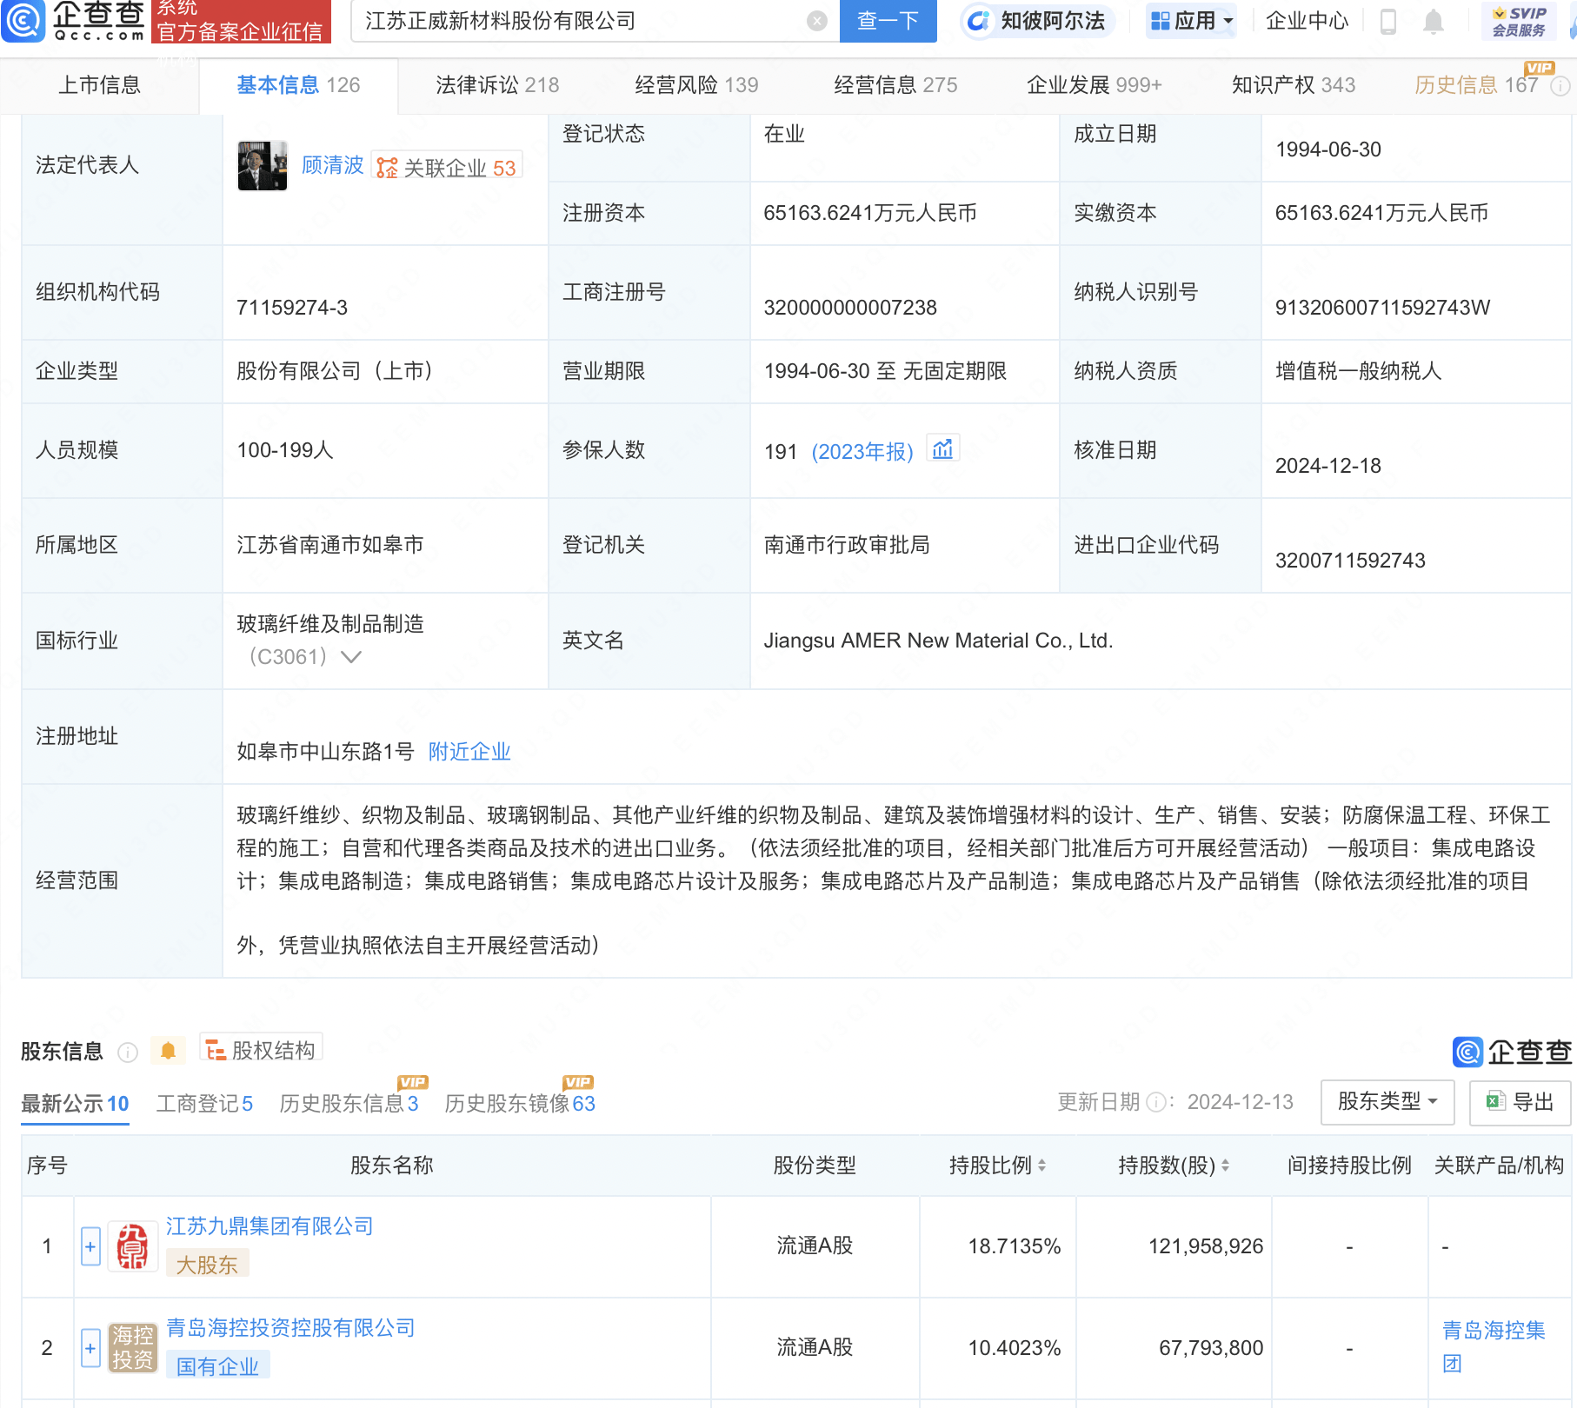Clear the search box with X icon
The height and width of the screenshot is (1408, 1577).
817,21
